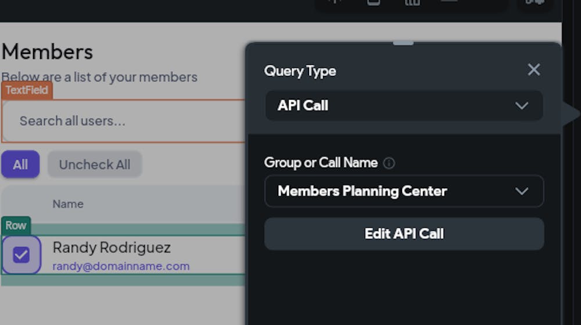Click the Name column header

coord(68,204)
